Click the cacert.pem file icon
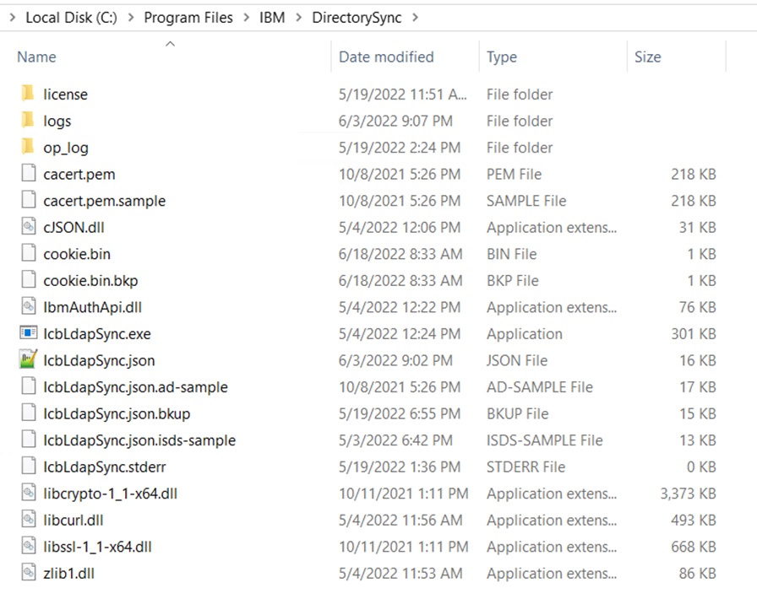 [29, 173]
